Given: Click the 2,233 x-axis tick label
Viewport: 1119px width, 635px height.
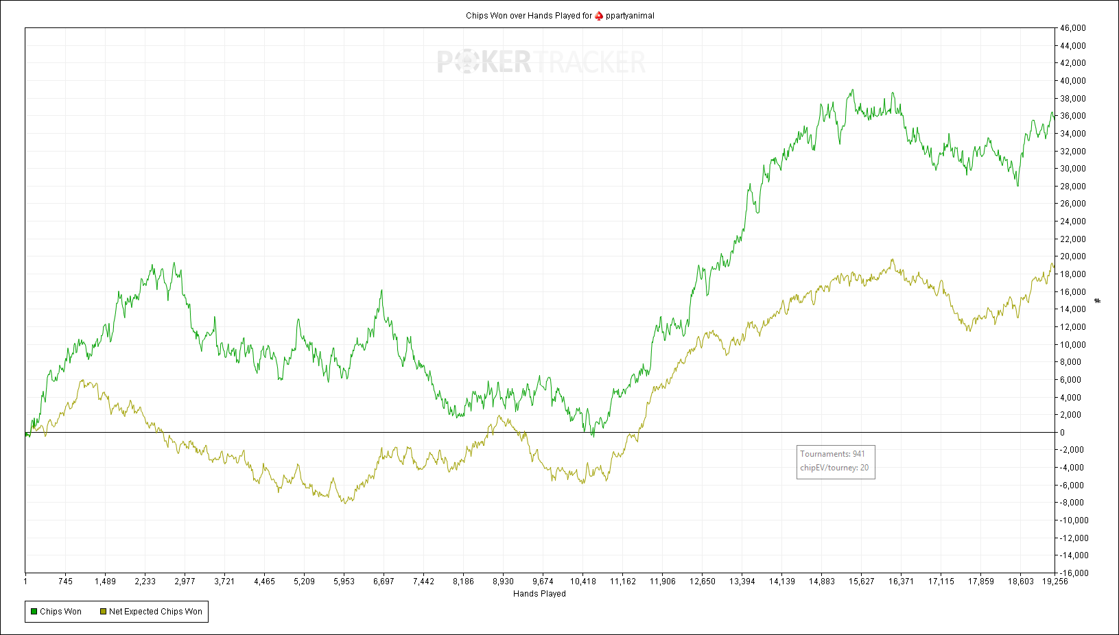Looking at the screenshot, I should pyautogui.click(x=145, y=582).
